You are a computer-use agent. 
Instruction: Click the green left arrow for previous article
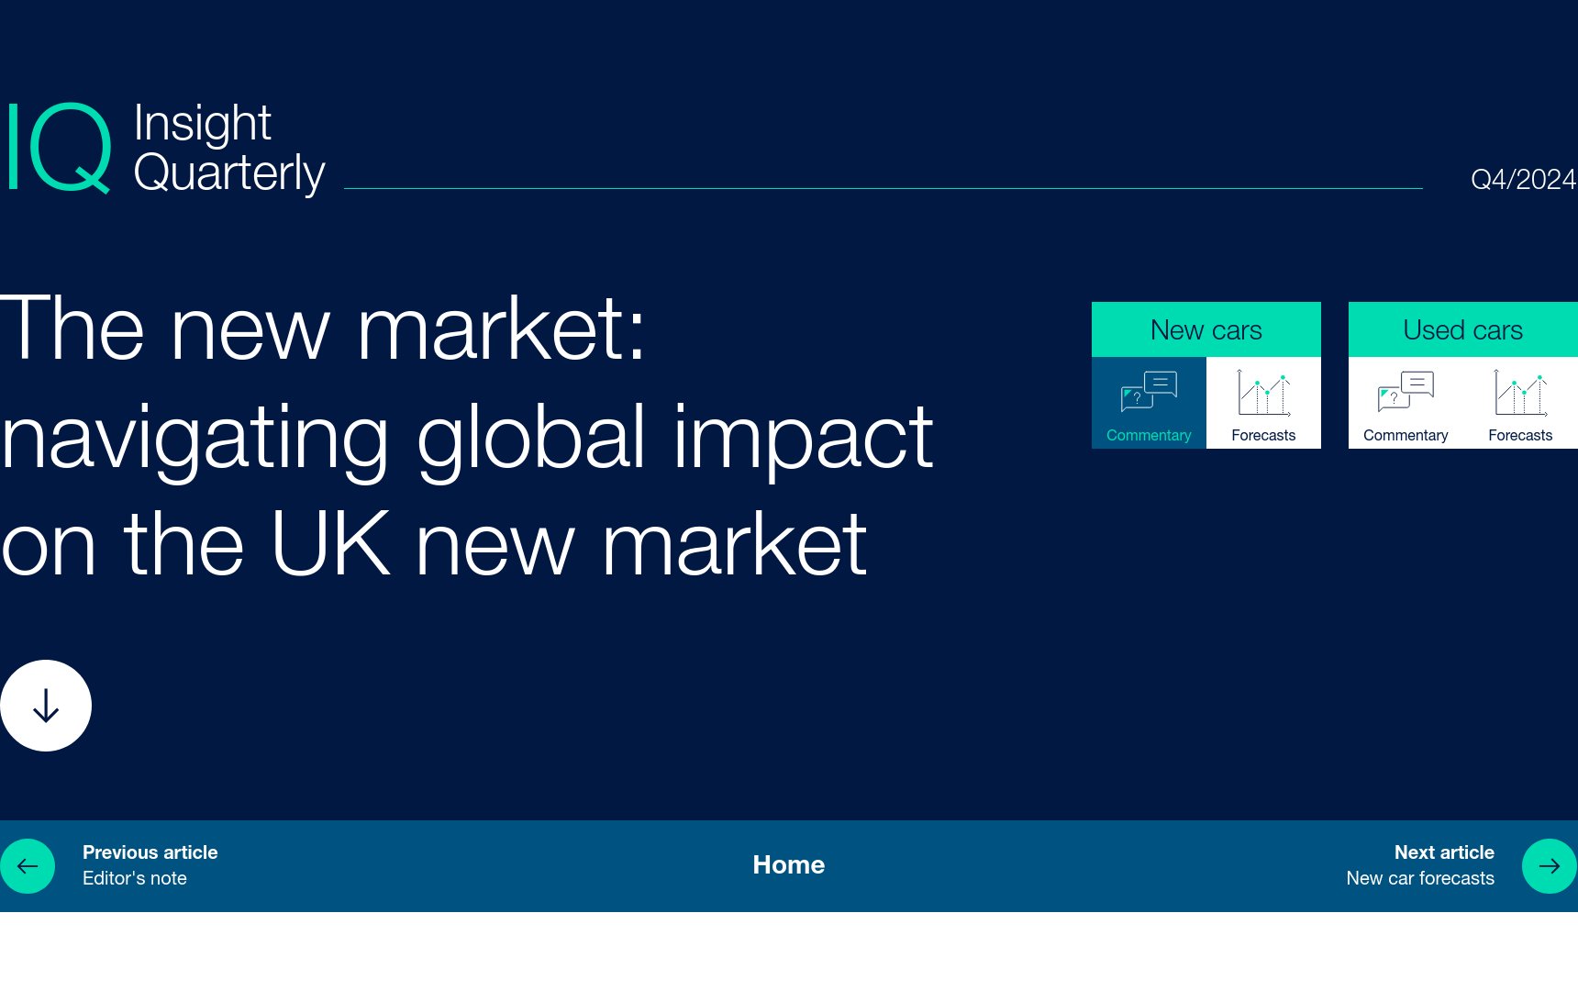click(28, 866)
